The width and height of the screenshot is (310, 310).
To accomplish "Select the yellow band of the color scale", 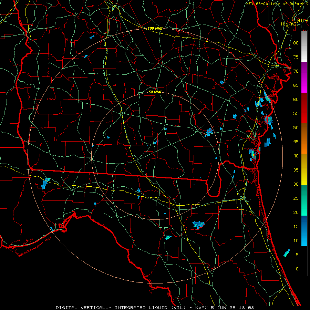I will coord(304,169).
